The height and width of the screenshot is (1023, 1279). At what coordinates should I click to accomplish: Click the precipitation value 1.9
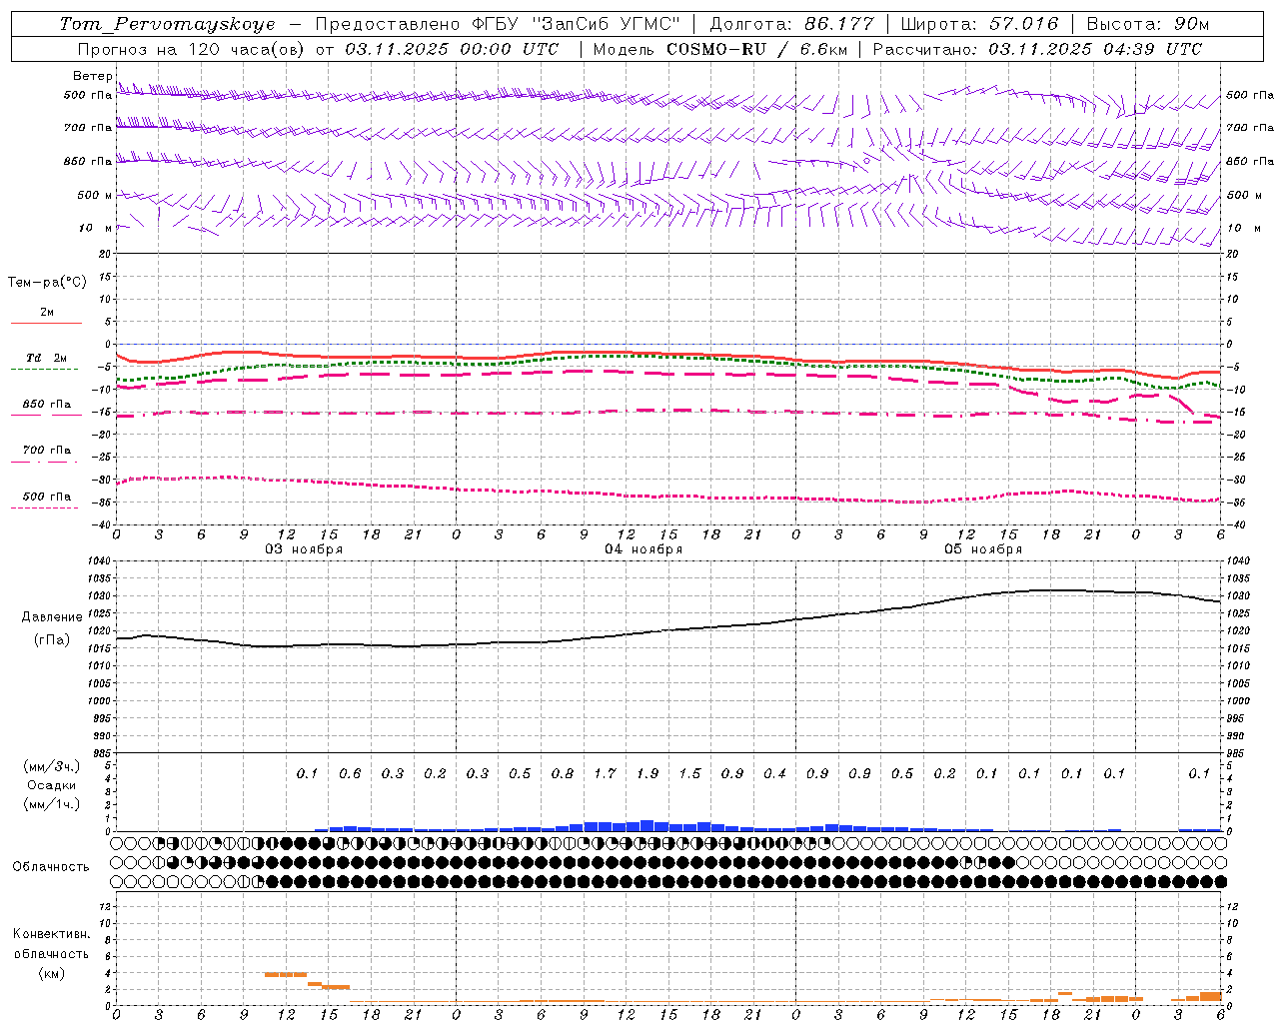tap(647, 773)
